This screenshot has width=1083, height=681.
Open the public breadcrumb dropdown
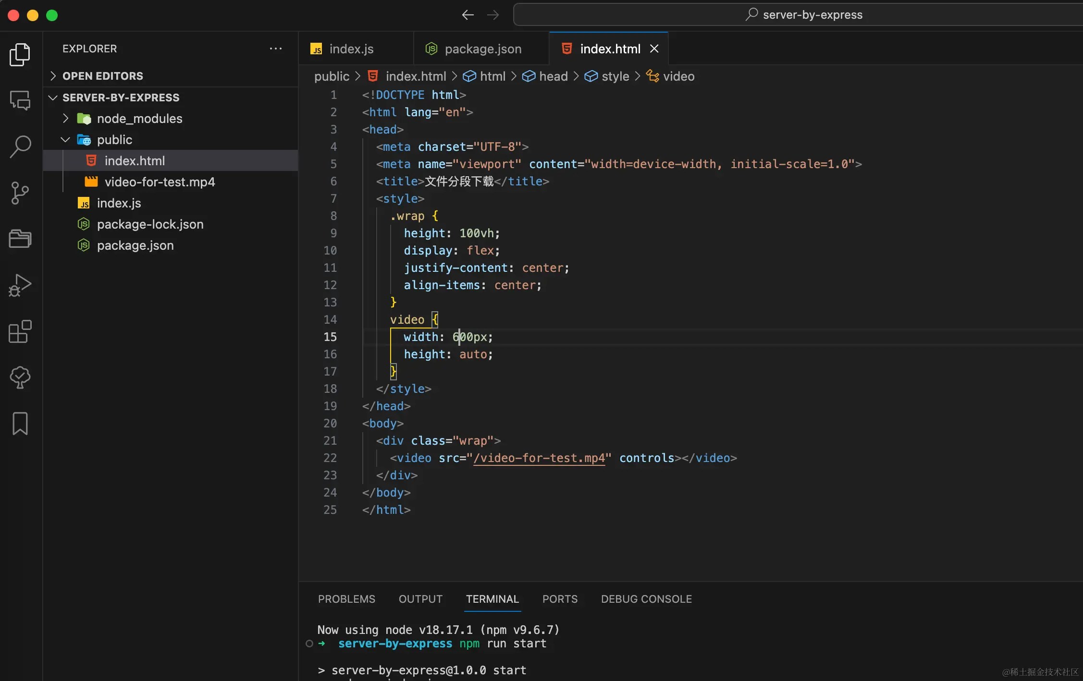point(332,76)
